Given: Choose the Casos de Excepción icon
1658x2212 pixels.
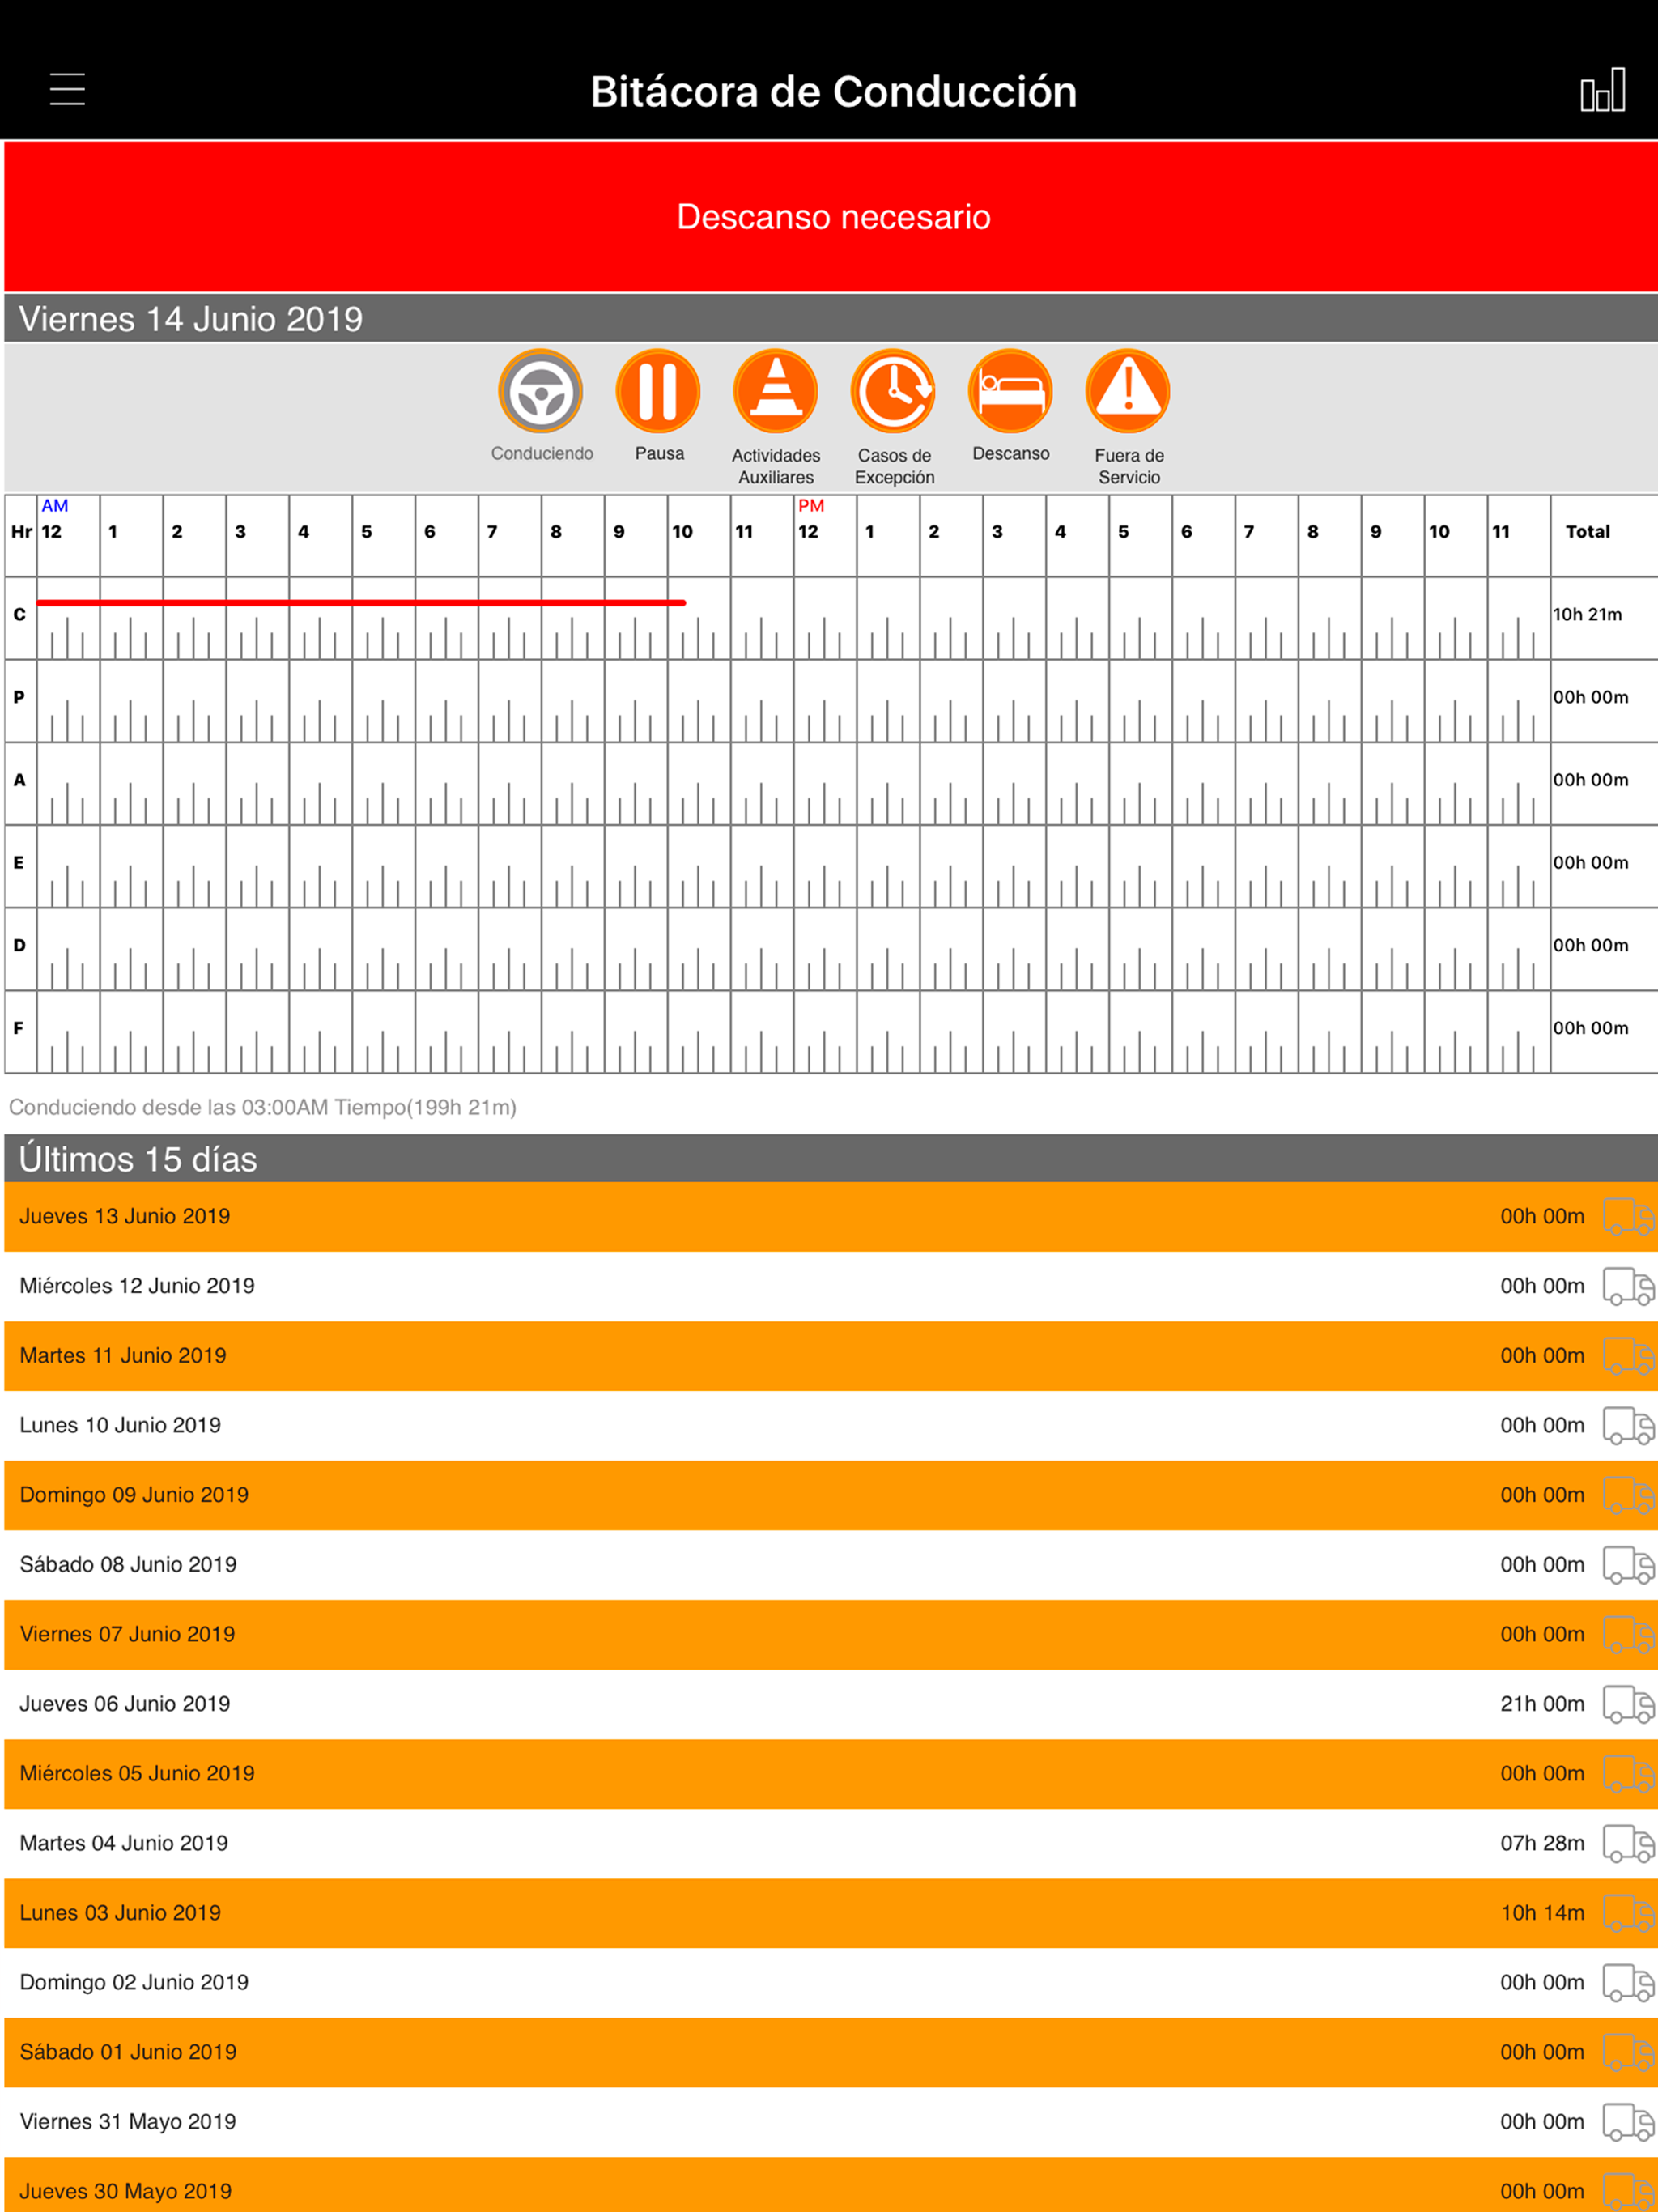Looking at the screenshot, I should point(893,391).
